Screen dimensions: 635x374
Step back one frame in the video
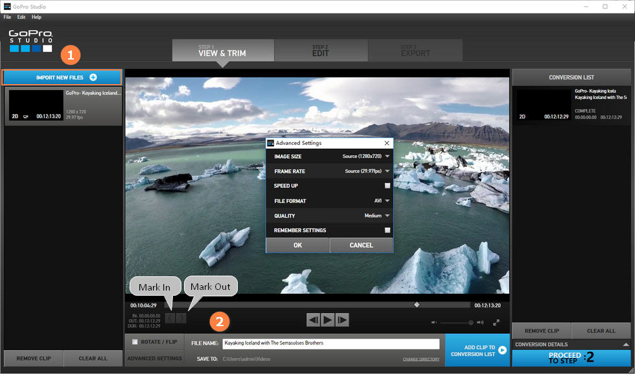[313, 319]
